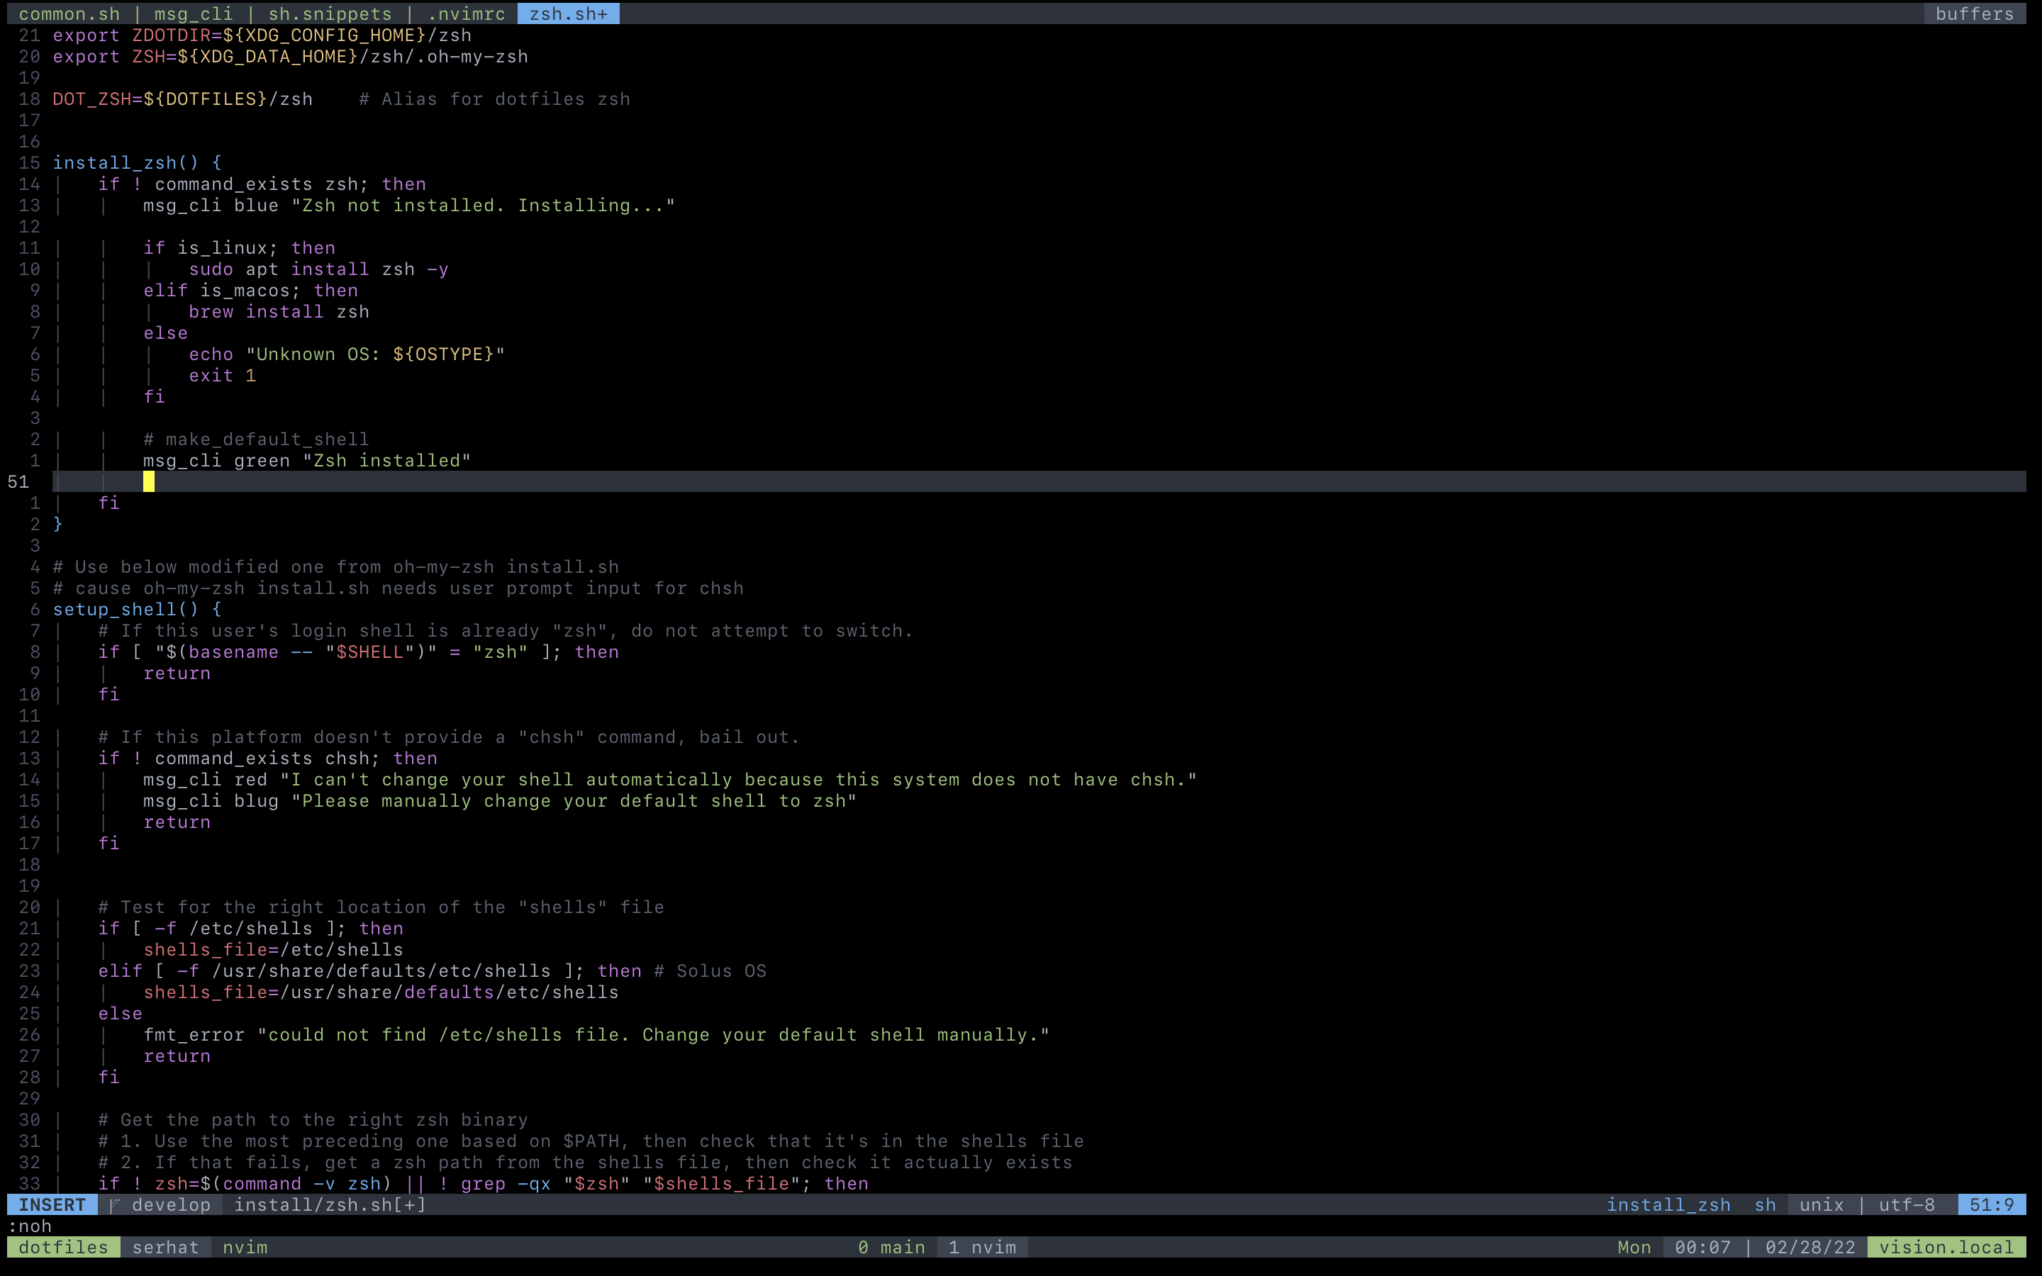The image size is (2042, 1276).
Task: Click the 00:07 clock in tmux bar
Action: [x=1702, y=1248]
